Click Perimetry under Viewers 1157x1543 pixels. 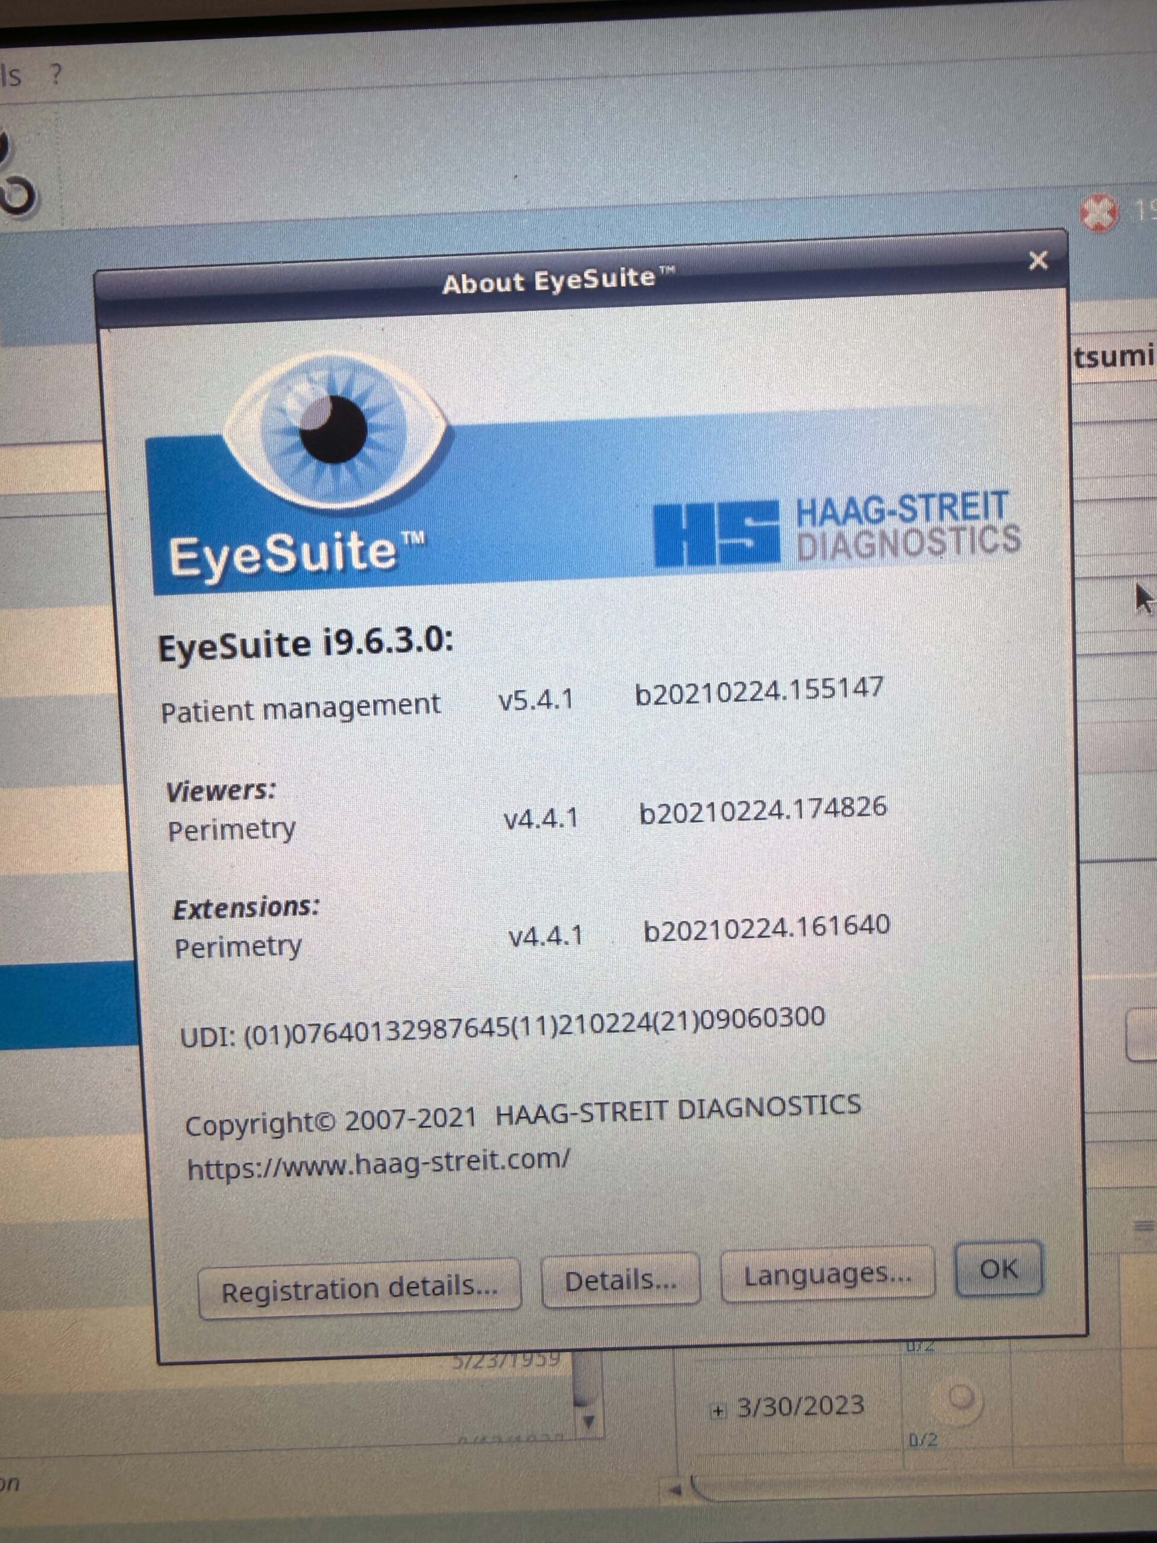coord(231,830)
